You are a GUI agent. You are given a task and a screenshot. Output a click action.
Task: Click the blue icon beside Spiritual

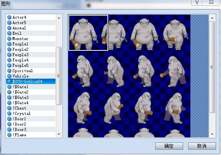pos(9,71)
